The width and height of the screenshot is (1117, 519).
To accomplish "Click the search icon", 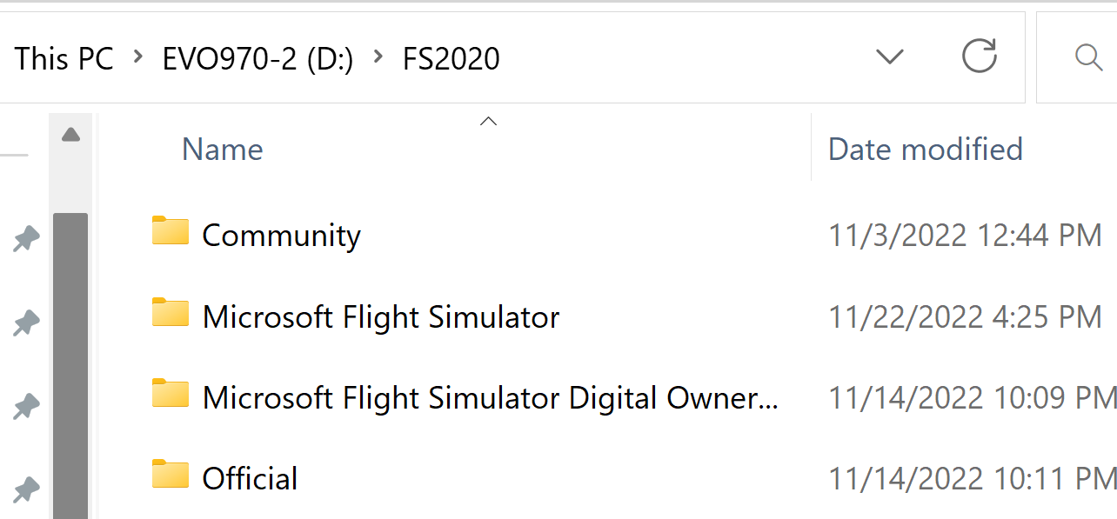I will 1089,57.
